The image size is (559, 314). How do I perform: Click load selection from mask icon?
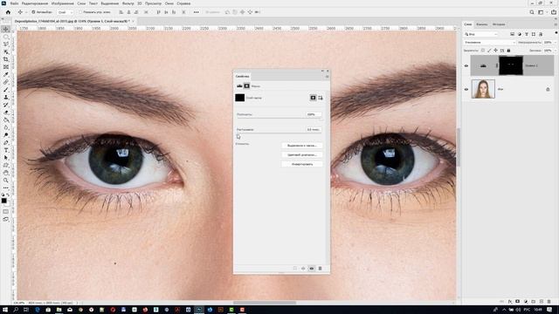pyautogui.click(x=295, y=269)
